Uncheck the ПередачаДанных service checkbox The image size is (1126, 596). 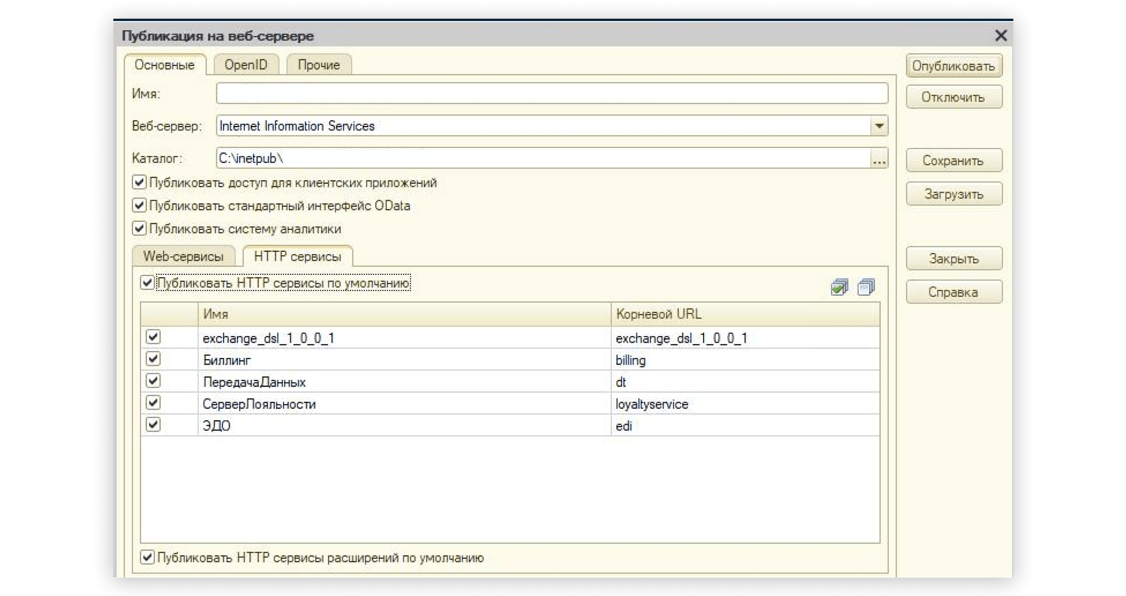tap(153, 381)
